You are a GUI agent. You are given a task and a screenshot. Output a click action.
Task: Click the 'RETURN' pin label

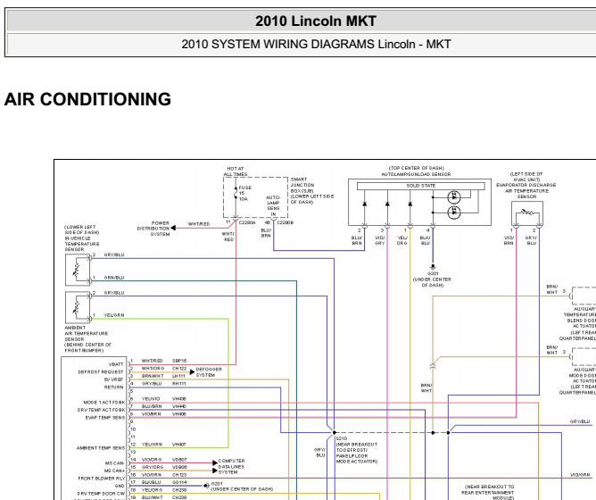pyautogui.click(x=114, y=387)
